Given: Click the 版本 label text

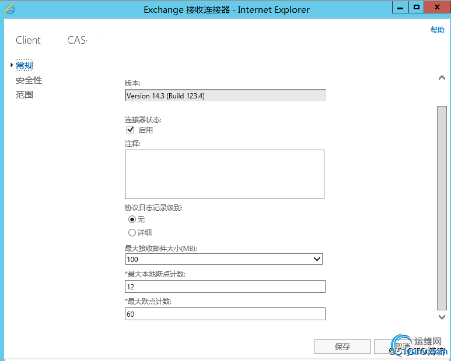Looking at the screenshot, I should (x=132, y=83).
